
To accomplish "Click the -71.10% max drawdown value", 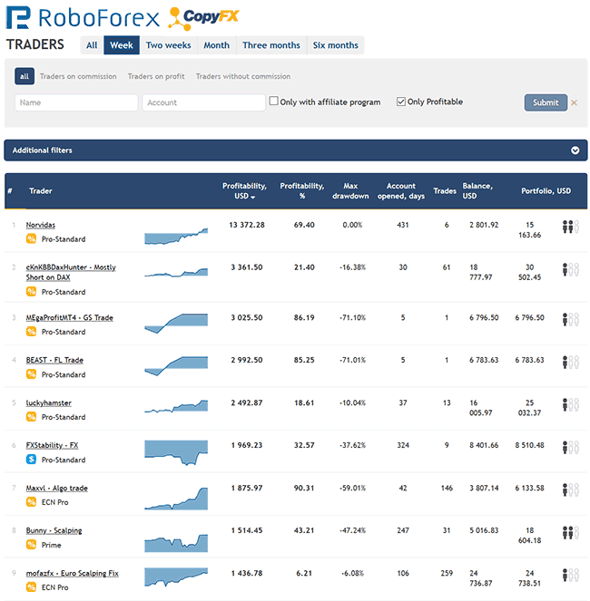I will click(352, 318).
